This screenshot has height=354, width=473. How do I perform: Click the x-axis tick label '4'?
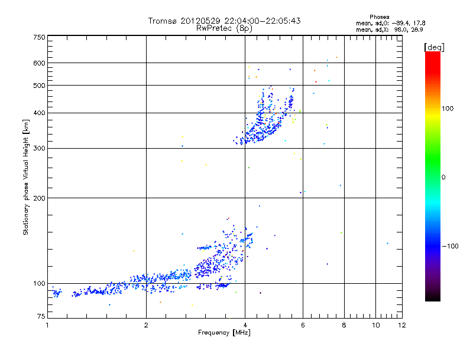tap(245, 325)
